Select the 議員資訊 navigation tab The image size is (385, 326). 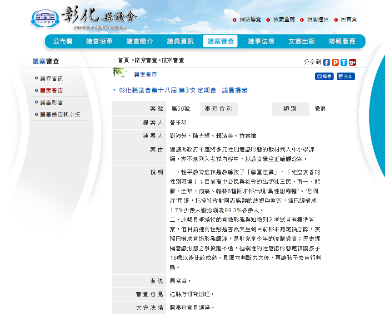(x=180, y=41)
